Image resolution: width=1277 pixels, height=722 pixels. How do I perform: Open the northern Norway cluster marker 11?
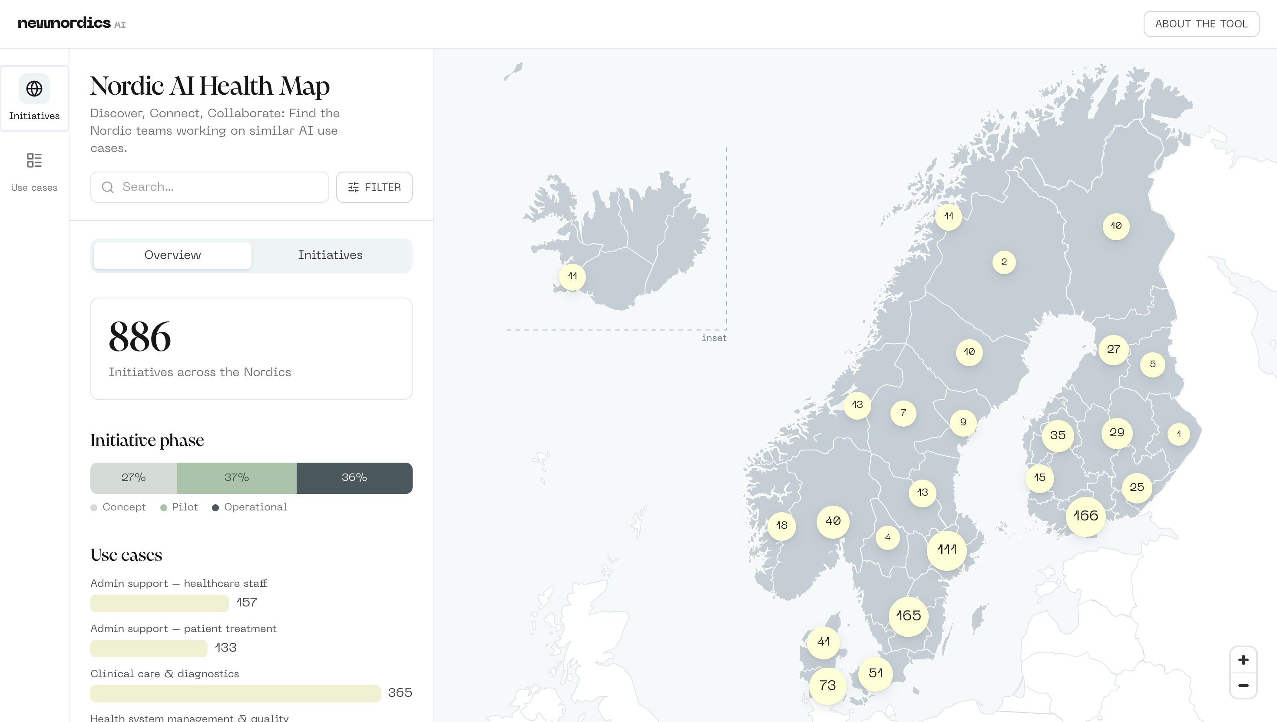pyautogui.click(x=948, y=217)
